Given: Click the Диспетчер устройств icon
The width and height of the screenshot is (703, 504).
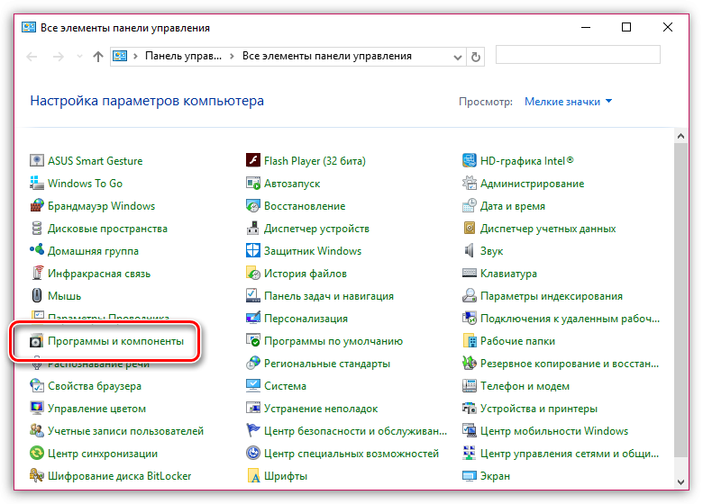Looking at the screenshot, I should [x=253, y=228].
